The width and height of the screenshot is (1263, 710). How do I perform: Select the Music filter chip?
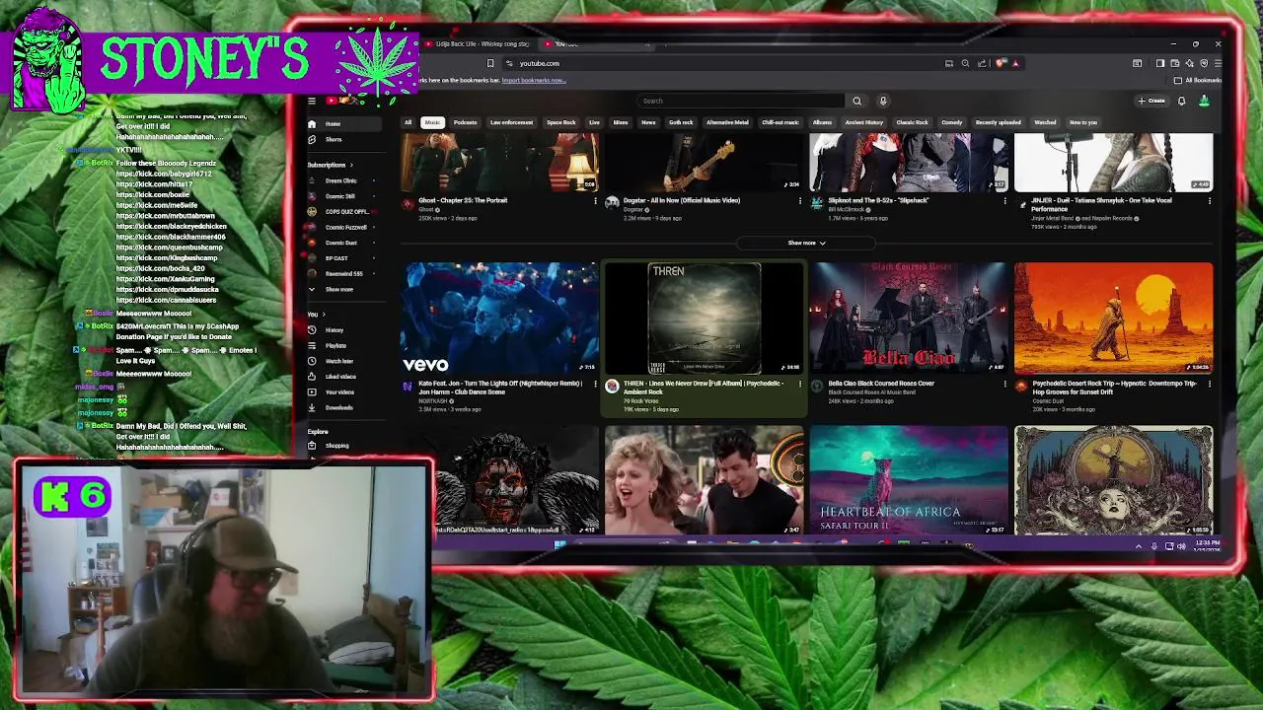pos(432,122)
